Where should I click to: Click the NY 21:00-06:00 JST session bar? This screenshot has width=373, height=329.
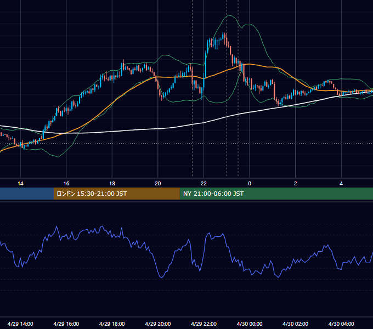276,194
